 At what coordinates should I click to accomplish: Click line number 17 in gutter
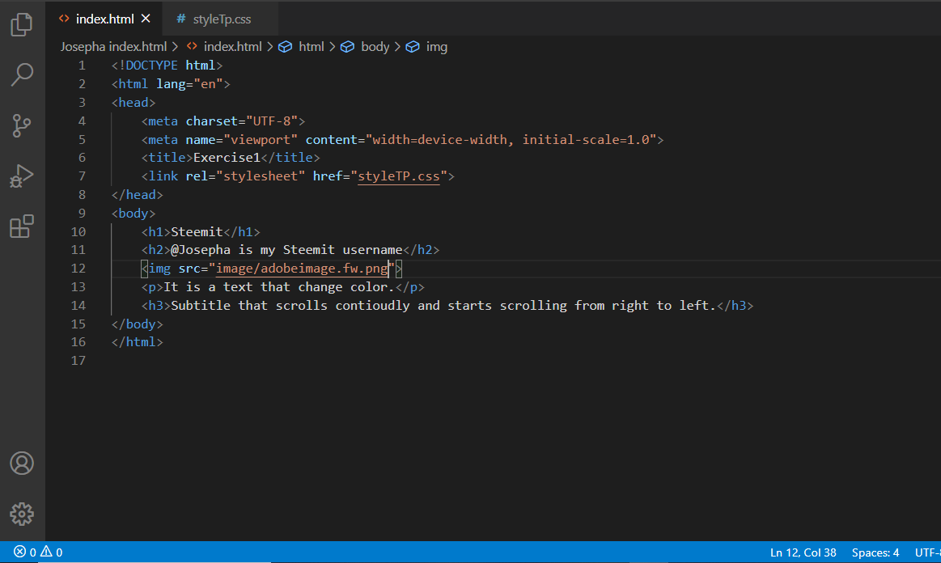pos(78,361)
